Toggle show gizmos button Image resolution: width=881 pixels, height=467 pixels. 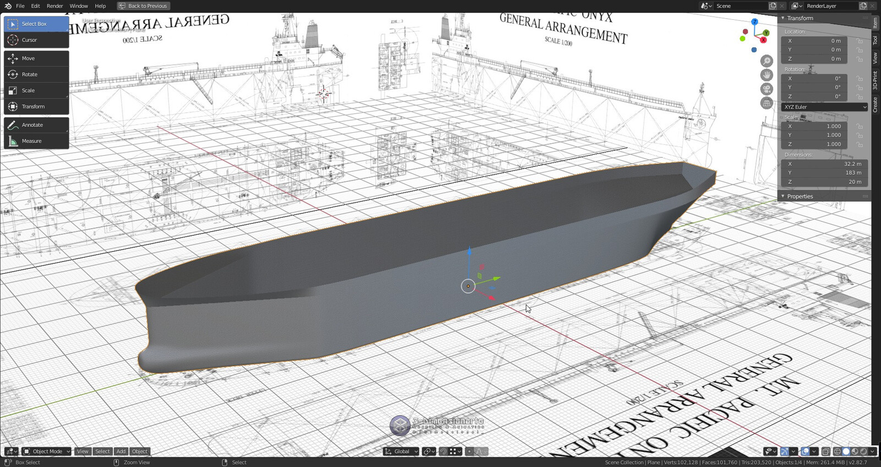click(x=785, y=452)
